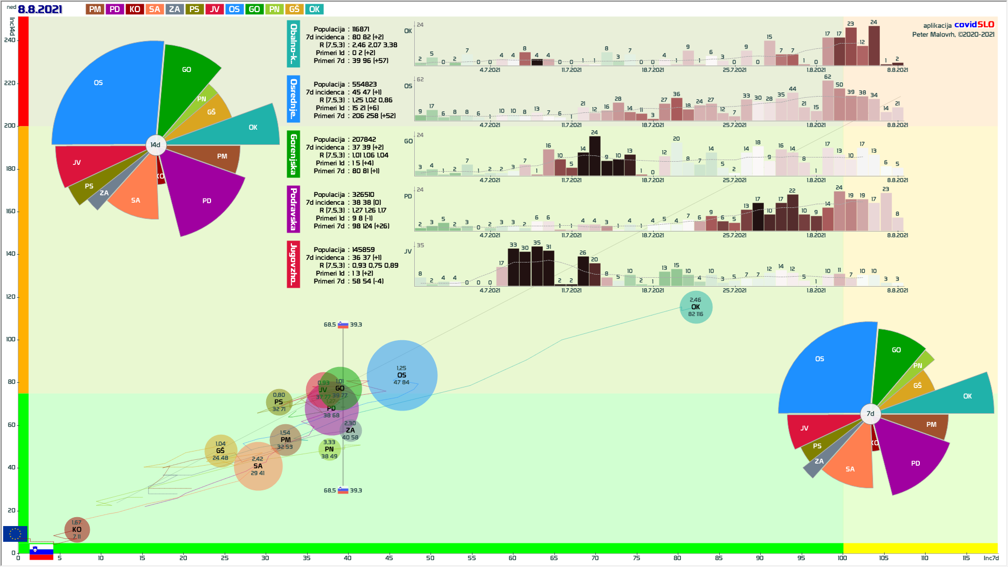Click the 7d center of right pie chart

pos(870,414)
